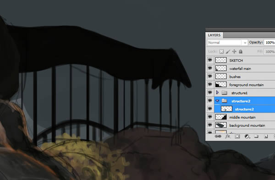Hide the SKETCH layer
Image resolution: width=275 pixels, height=180 pixels.
point(210,60)
